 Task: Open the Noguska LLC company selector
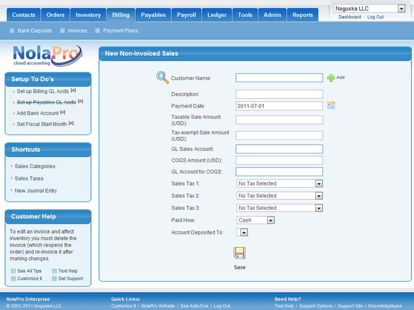[x=401, y=8]
